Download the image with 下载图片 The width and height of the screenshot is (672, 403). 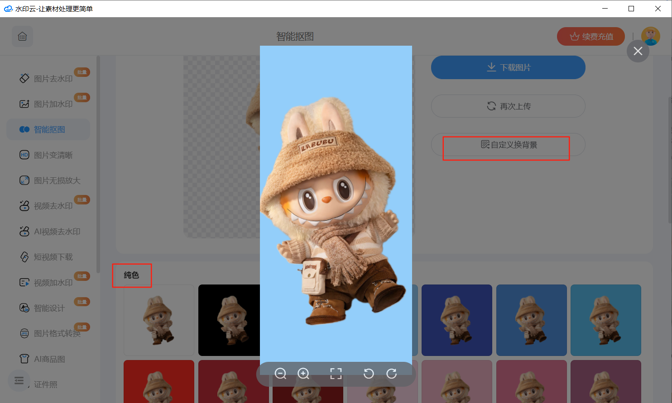point(508,67)
